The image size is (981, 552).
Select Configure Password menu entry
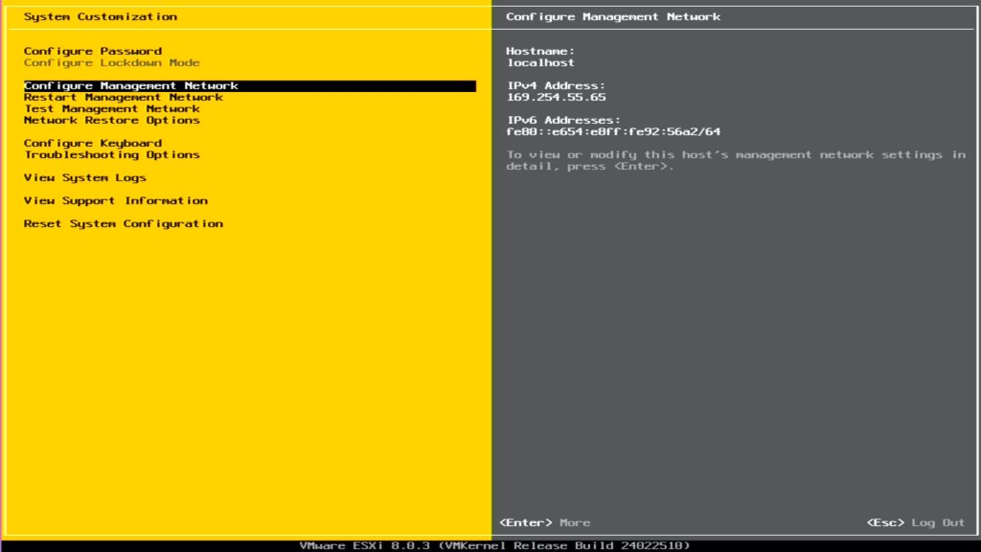(x=93, y=52)
